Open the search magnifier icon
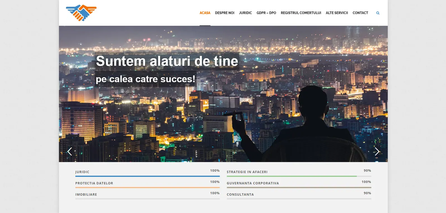The width and height of the screenshot is (446, 213). pyautogui.click(x=378, y=13)
